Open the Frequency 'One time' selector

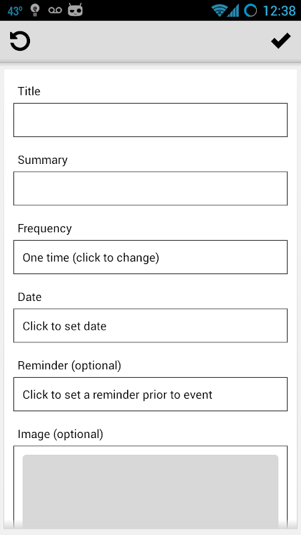pos(150,257)
